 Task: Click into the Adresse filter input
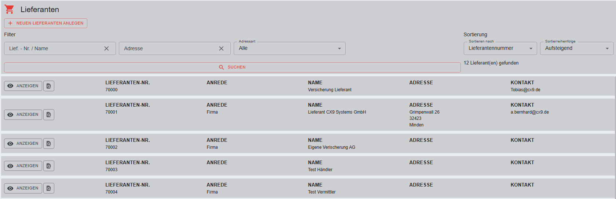(168, 48)
